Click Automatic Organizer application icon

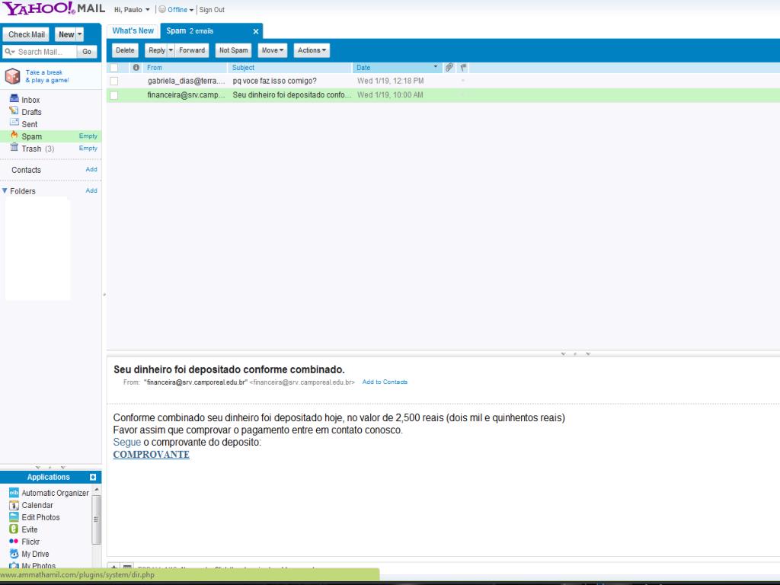tap(14, 493)
